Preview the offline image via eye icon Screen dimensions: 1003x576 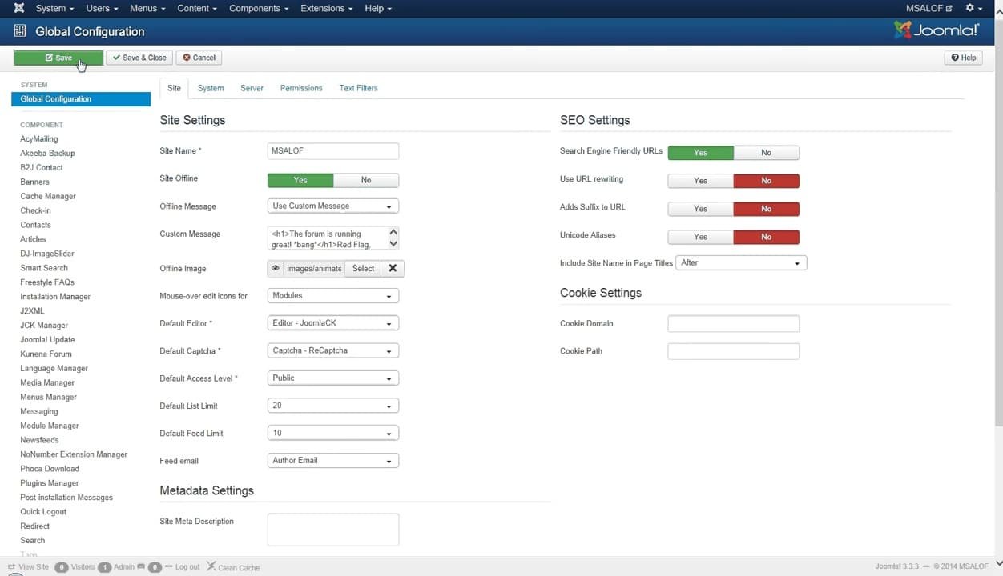pyautogui.click(x=275, y=269)
